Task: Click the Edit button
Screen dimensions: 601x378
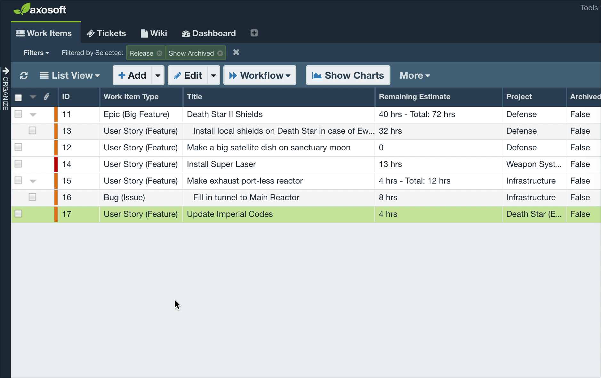Action: [188, 75]
